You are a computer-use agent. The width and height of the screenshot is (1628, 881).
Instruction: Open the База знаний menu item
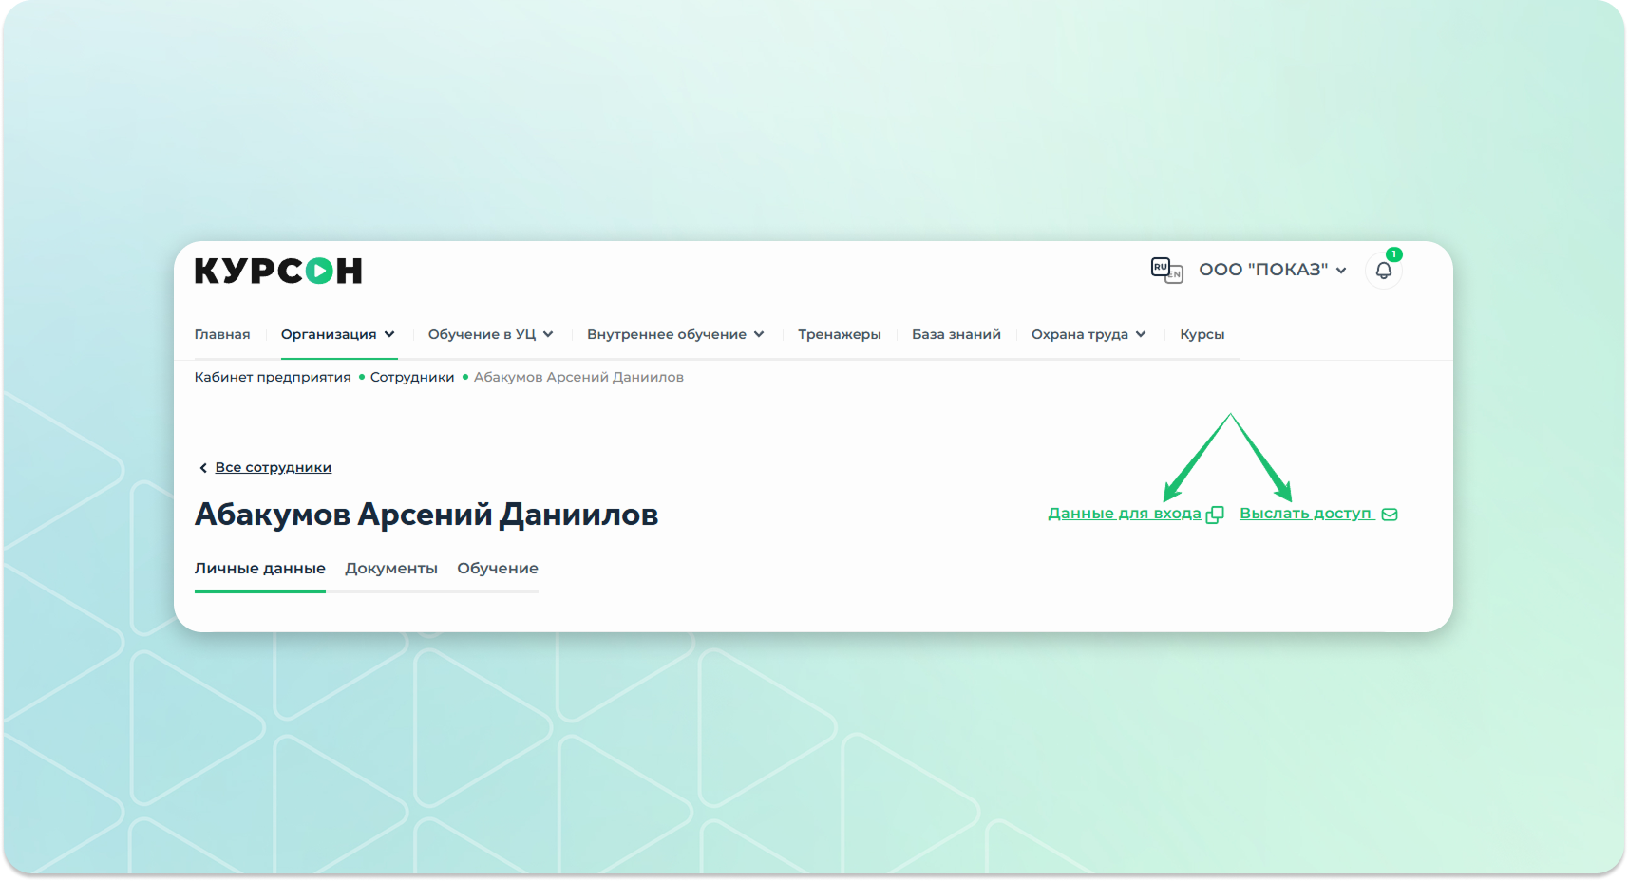point(956,334)
